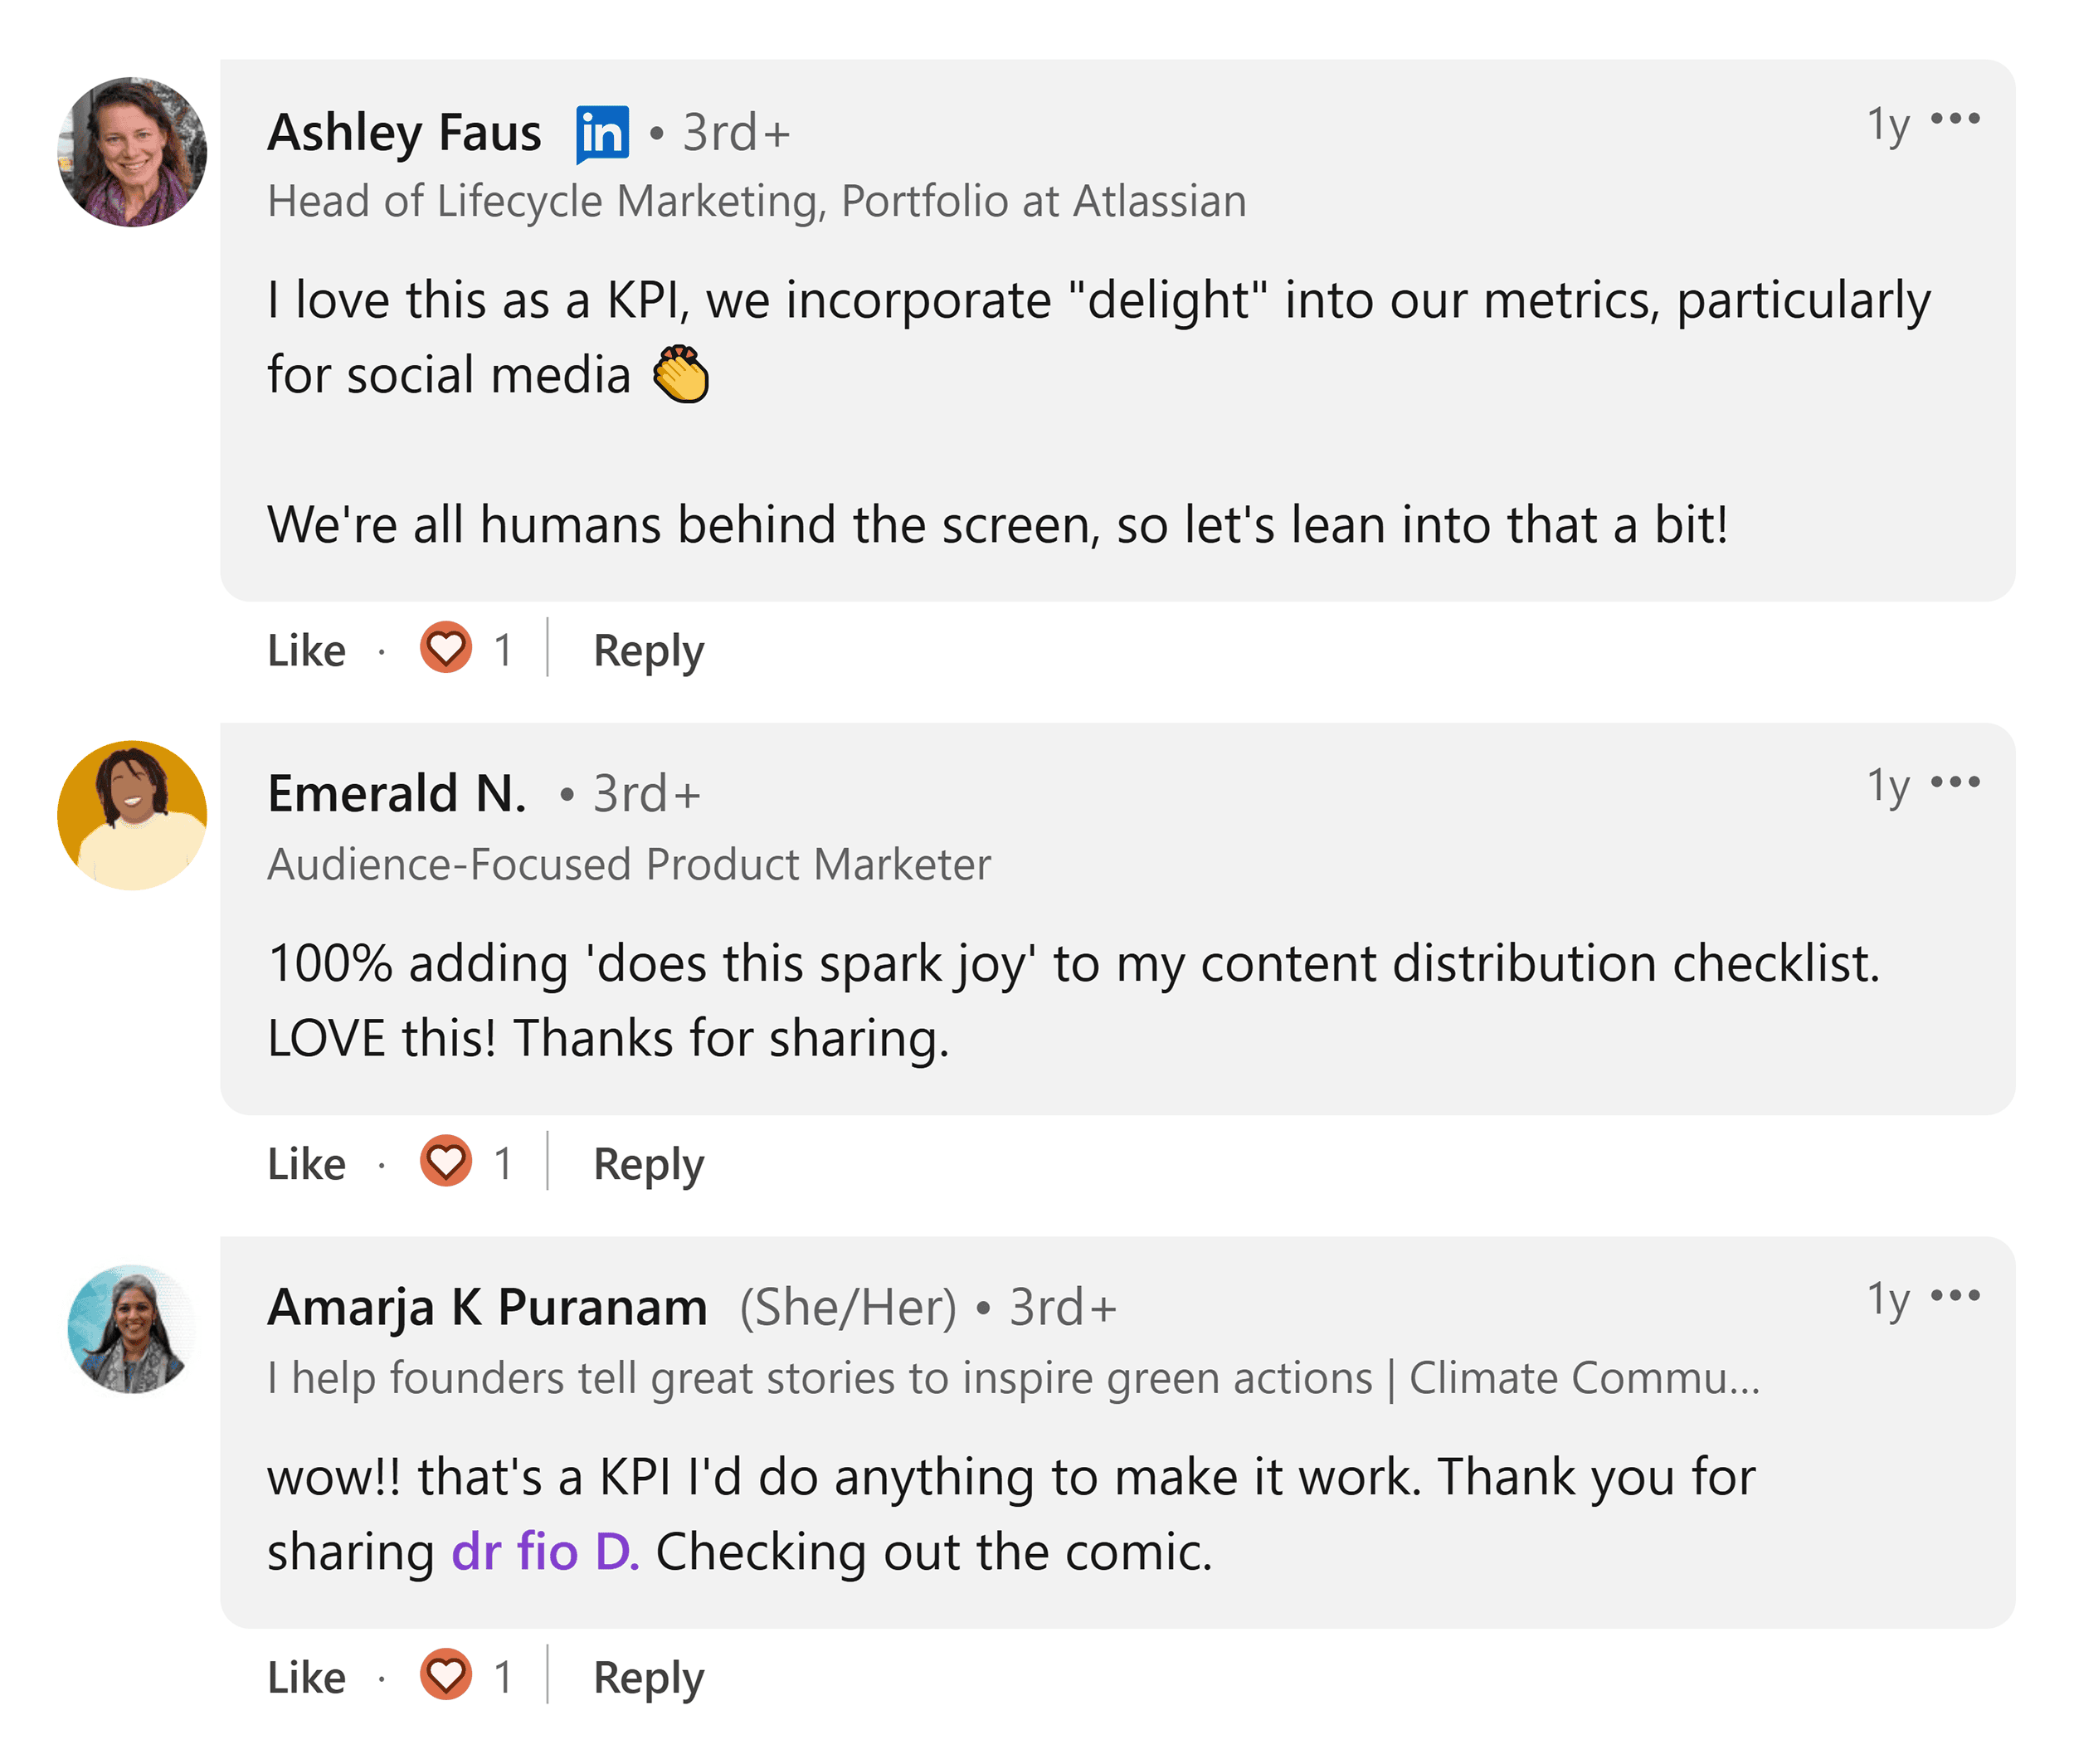Viewport: 2074px width, 1764px height.
Task: Toggle Like on Emerald N.'s comment
Action: [305, 1162]
